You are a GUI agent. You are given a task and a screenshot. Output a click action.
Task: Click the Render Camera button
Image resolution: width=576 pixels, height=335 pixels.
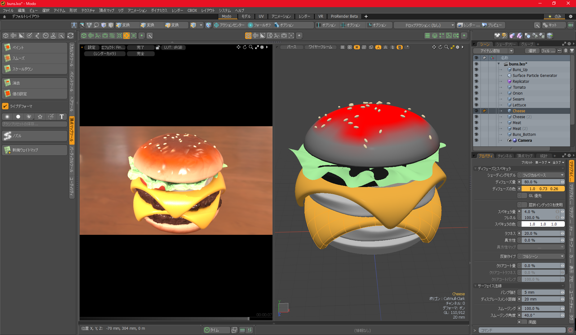105,54
